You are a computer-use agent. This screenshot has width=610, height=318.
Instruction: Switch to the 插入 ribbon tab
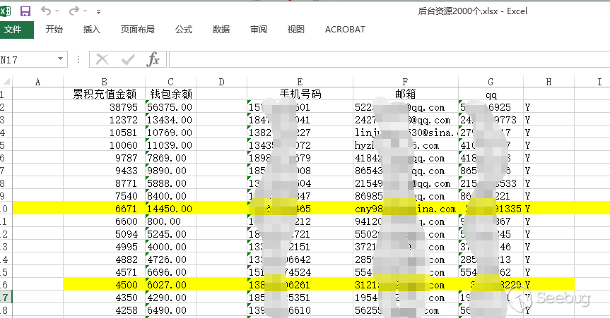[x=92, y=30]
